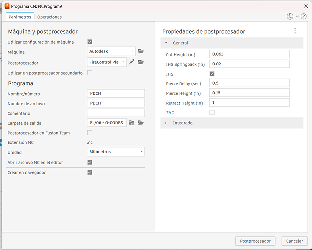Switch to the Parámetros tab
This screenshot has height=250, width=312.
coord(20,17)
